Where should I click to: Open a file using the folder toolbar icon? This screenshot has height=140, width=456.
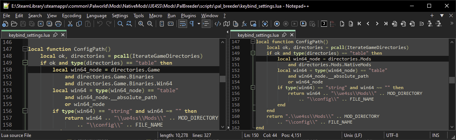[x=14, y=24]
